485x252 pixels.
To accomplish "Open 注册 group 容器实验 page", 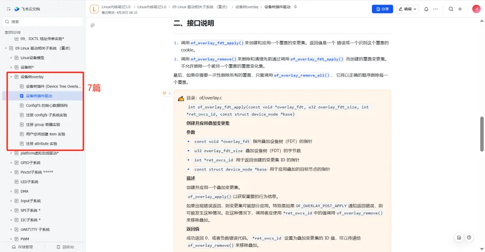I will coord(43,125).
